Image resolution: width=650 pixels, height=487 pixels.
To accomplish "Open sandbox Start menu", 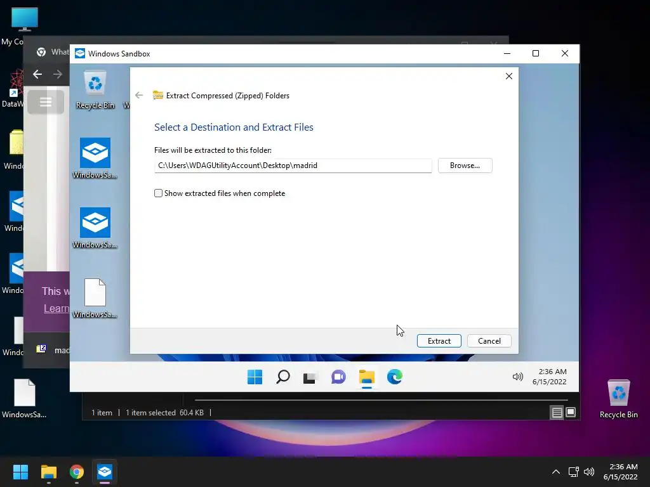I will click(255, 377).
